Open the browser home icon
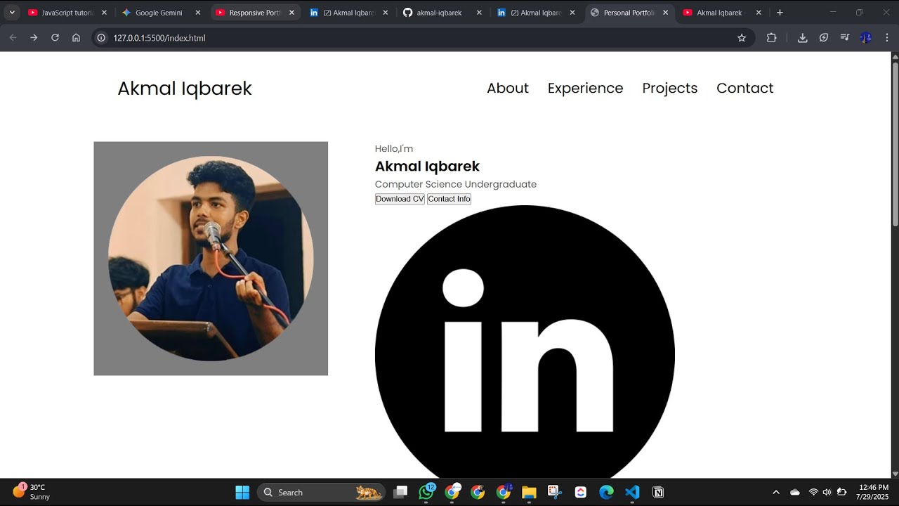The image size is (899, 506). [x=76, y=38]
